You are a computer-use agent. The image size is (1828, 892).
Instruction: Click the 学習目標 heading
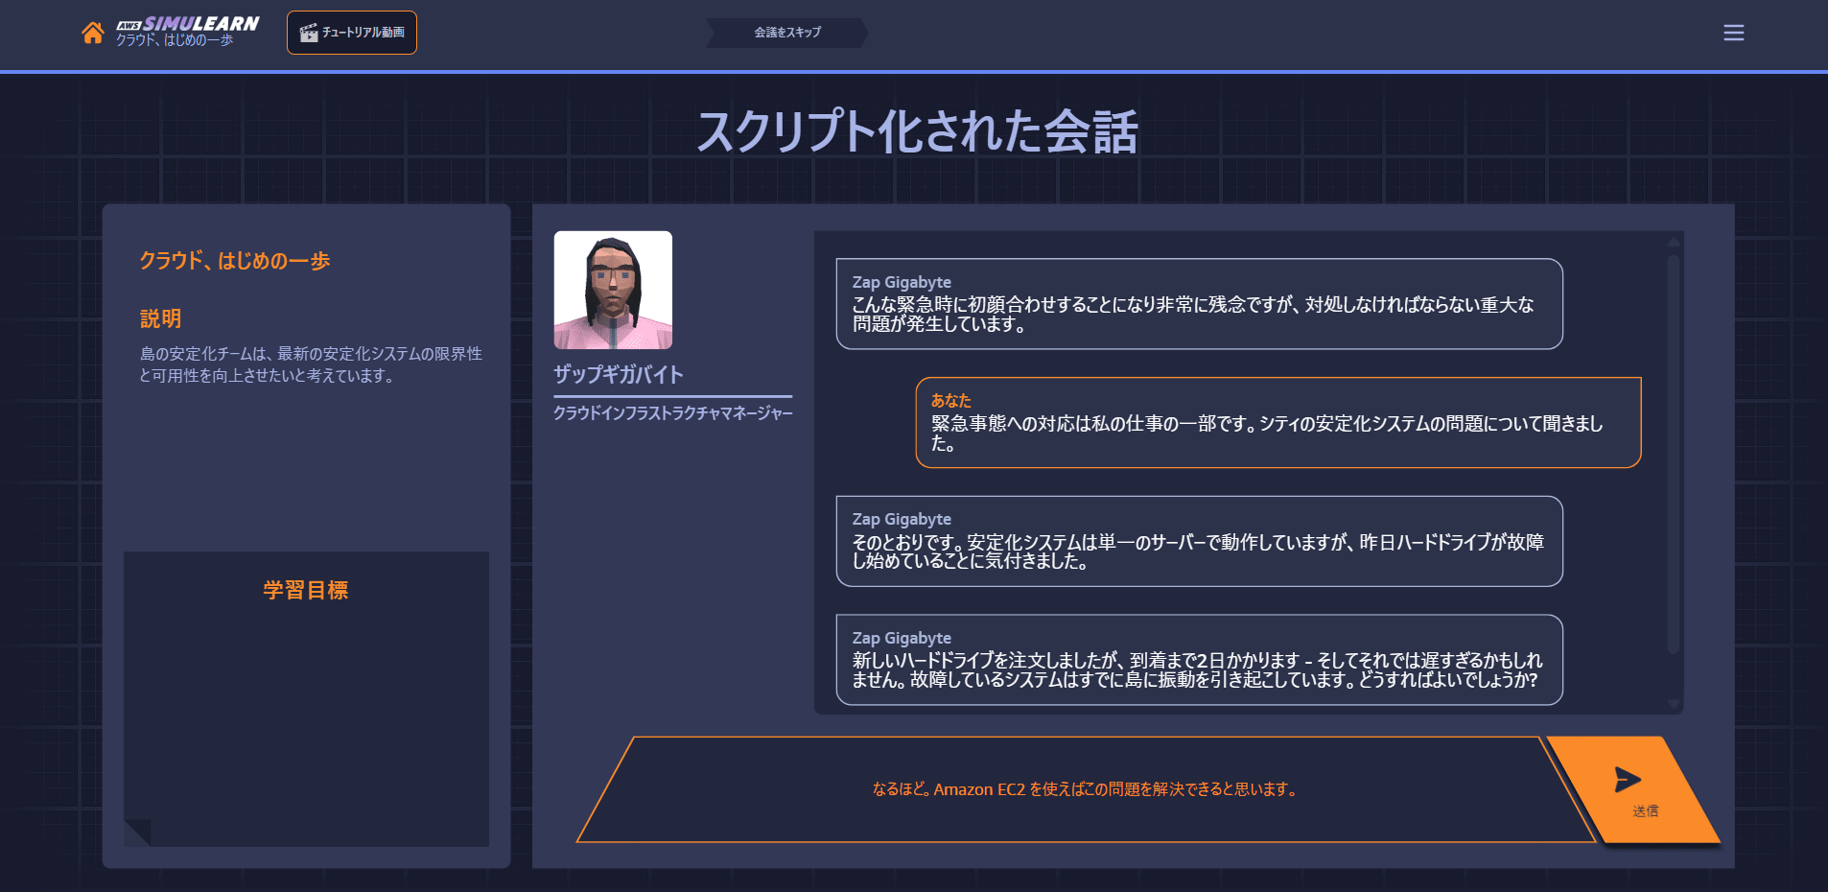pos(306,590)
